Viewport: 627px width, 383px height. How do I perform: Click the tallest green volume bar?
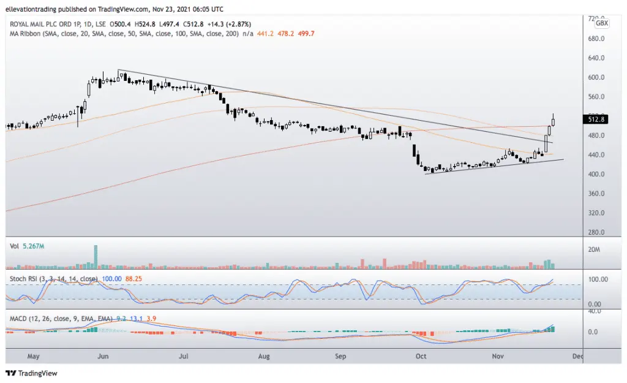pos(96,257)
